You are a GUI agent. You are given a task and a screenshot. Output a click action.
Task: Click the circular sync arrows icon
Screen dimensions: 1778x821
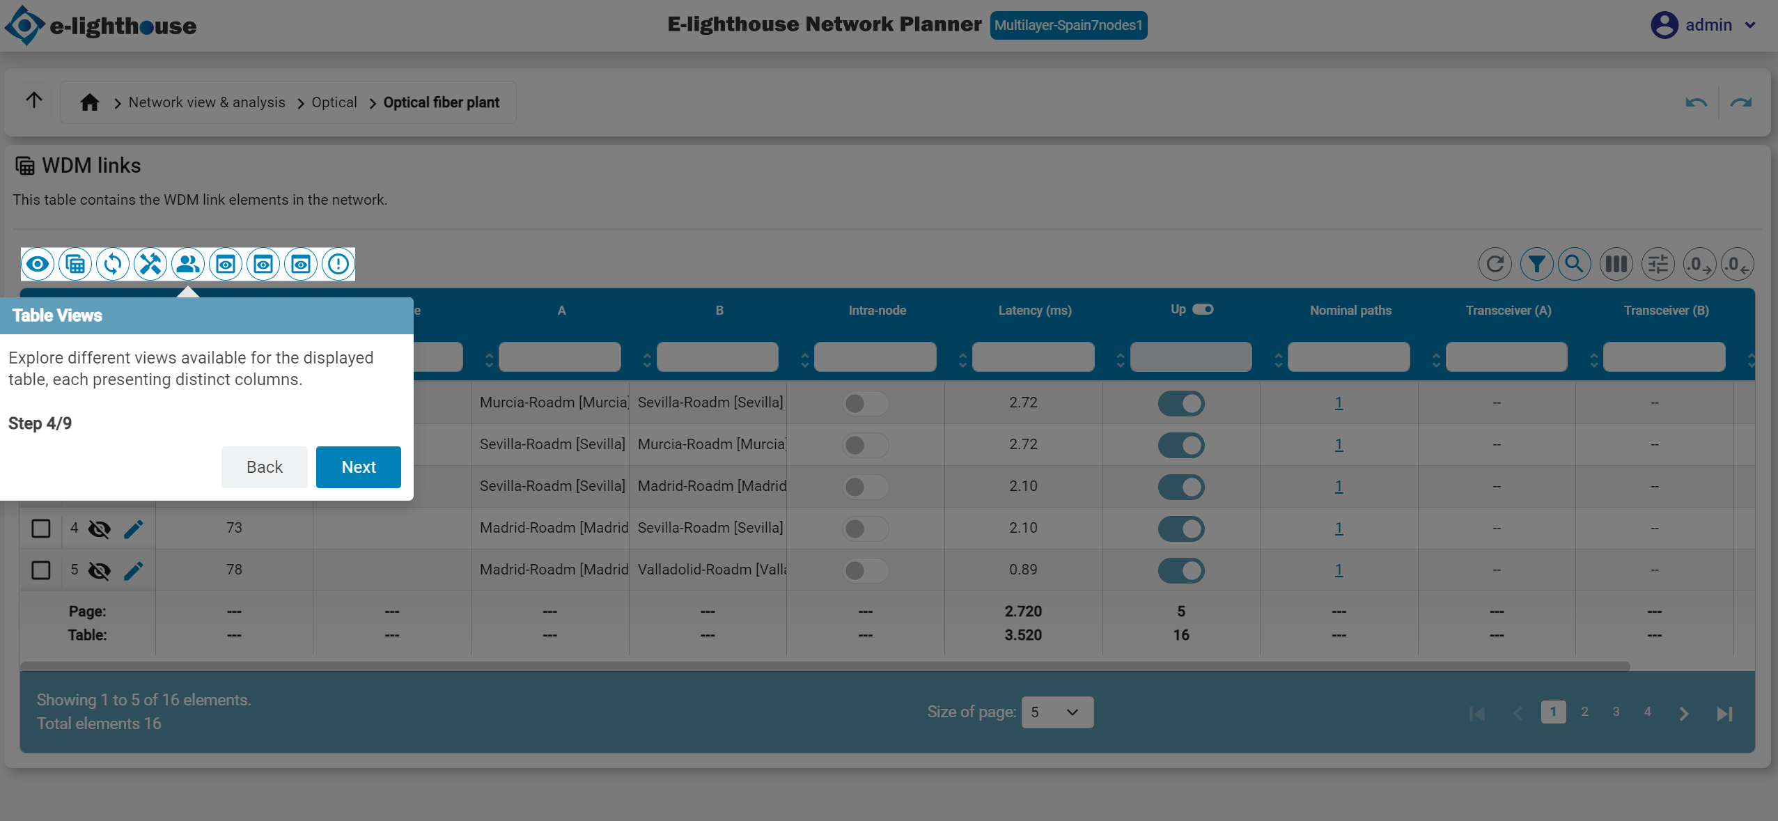tap(113, 264)
